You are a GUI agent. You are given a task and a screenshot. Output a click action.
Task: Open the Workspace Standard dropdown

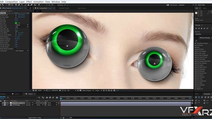186,5
